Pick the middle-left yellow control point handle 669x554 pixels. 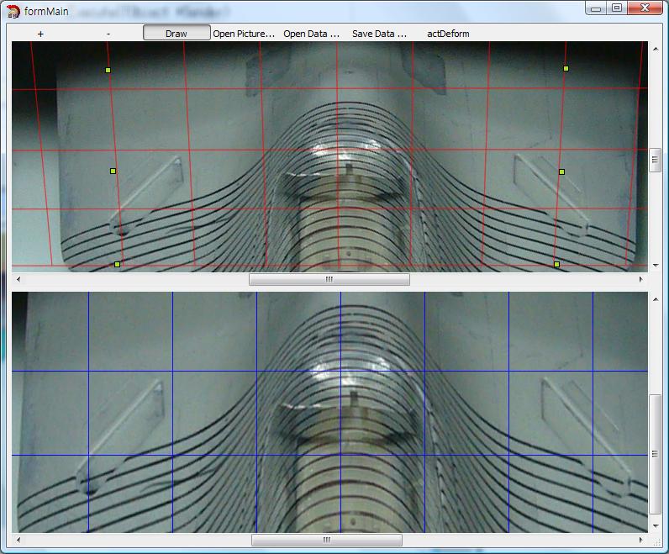[x=113, y=171]
